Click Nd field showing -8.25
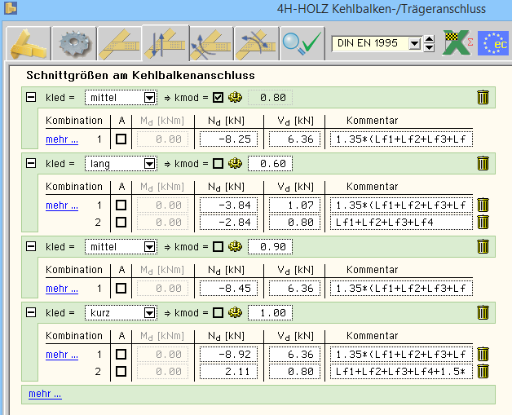This screenshot has width=512, height=415. [229, 139]
